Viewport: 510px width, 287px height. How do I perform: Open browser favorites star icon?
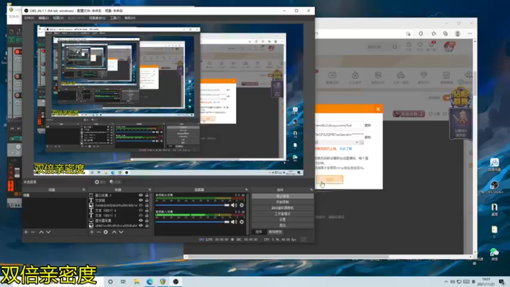(433, 34)
